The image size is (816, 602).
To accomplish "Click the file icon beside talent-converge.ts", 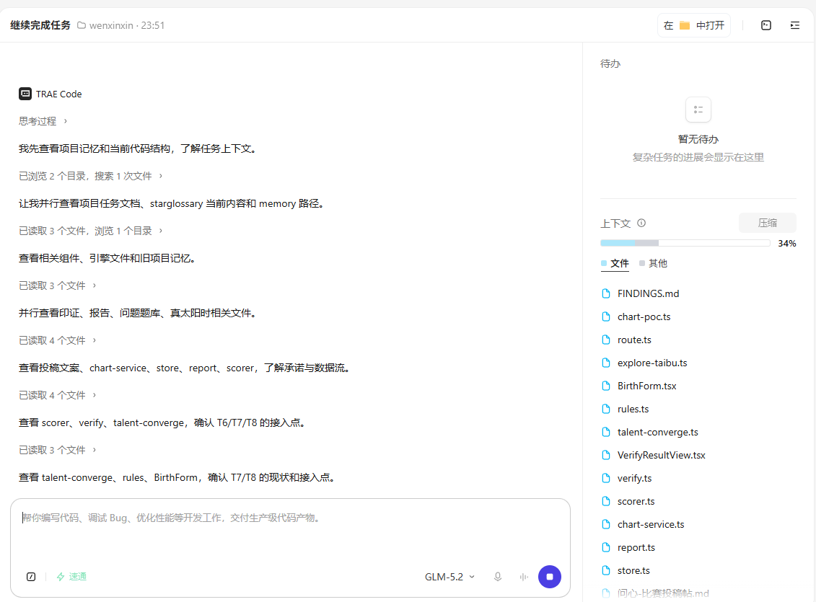I will pos(606,432).
